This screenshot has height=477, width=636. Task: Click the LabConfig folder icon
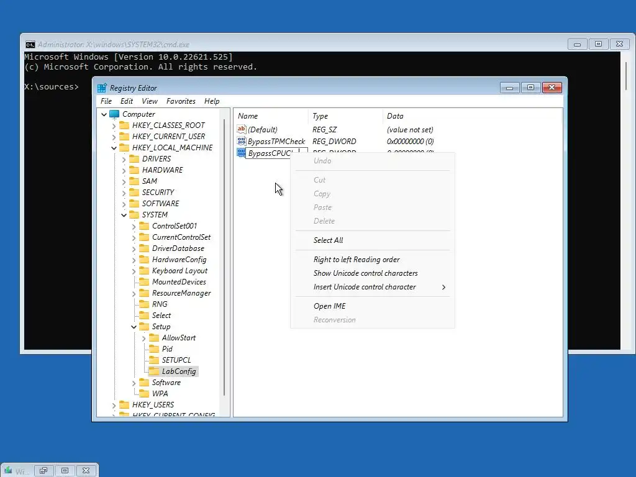click(x=154, y=371)
